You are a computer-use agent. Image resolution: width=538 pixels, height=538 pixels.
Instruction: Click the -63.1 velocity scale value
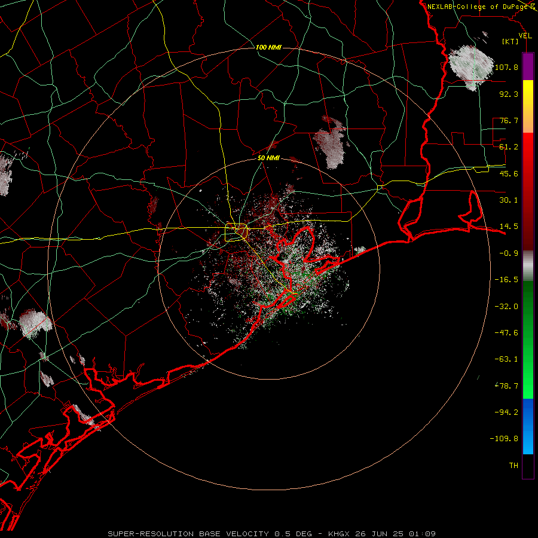coord(506,359)
